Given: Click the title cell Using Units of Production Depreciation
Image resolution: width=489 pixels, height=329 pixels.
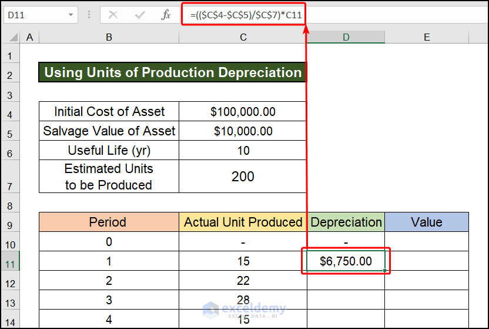Looking at the screenshot, I should click(173, 72).
